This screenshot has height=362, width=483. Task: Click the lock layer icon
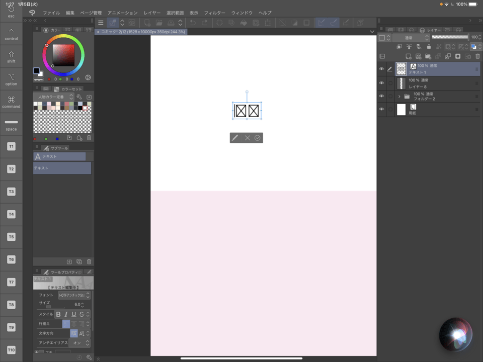[428, 47]
